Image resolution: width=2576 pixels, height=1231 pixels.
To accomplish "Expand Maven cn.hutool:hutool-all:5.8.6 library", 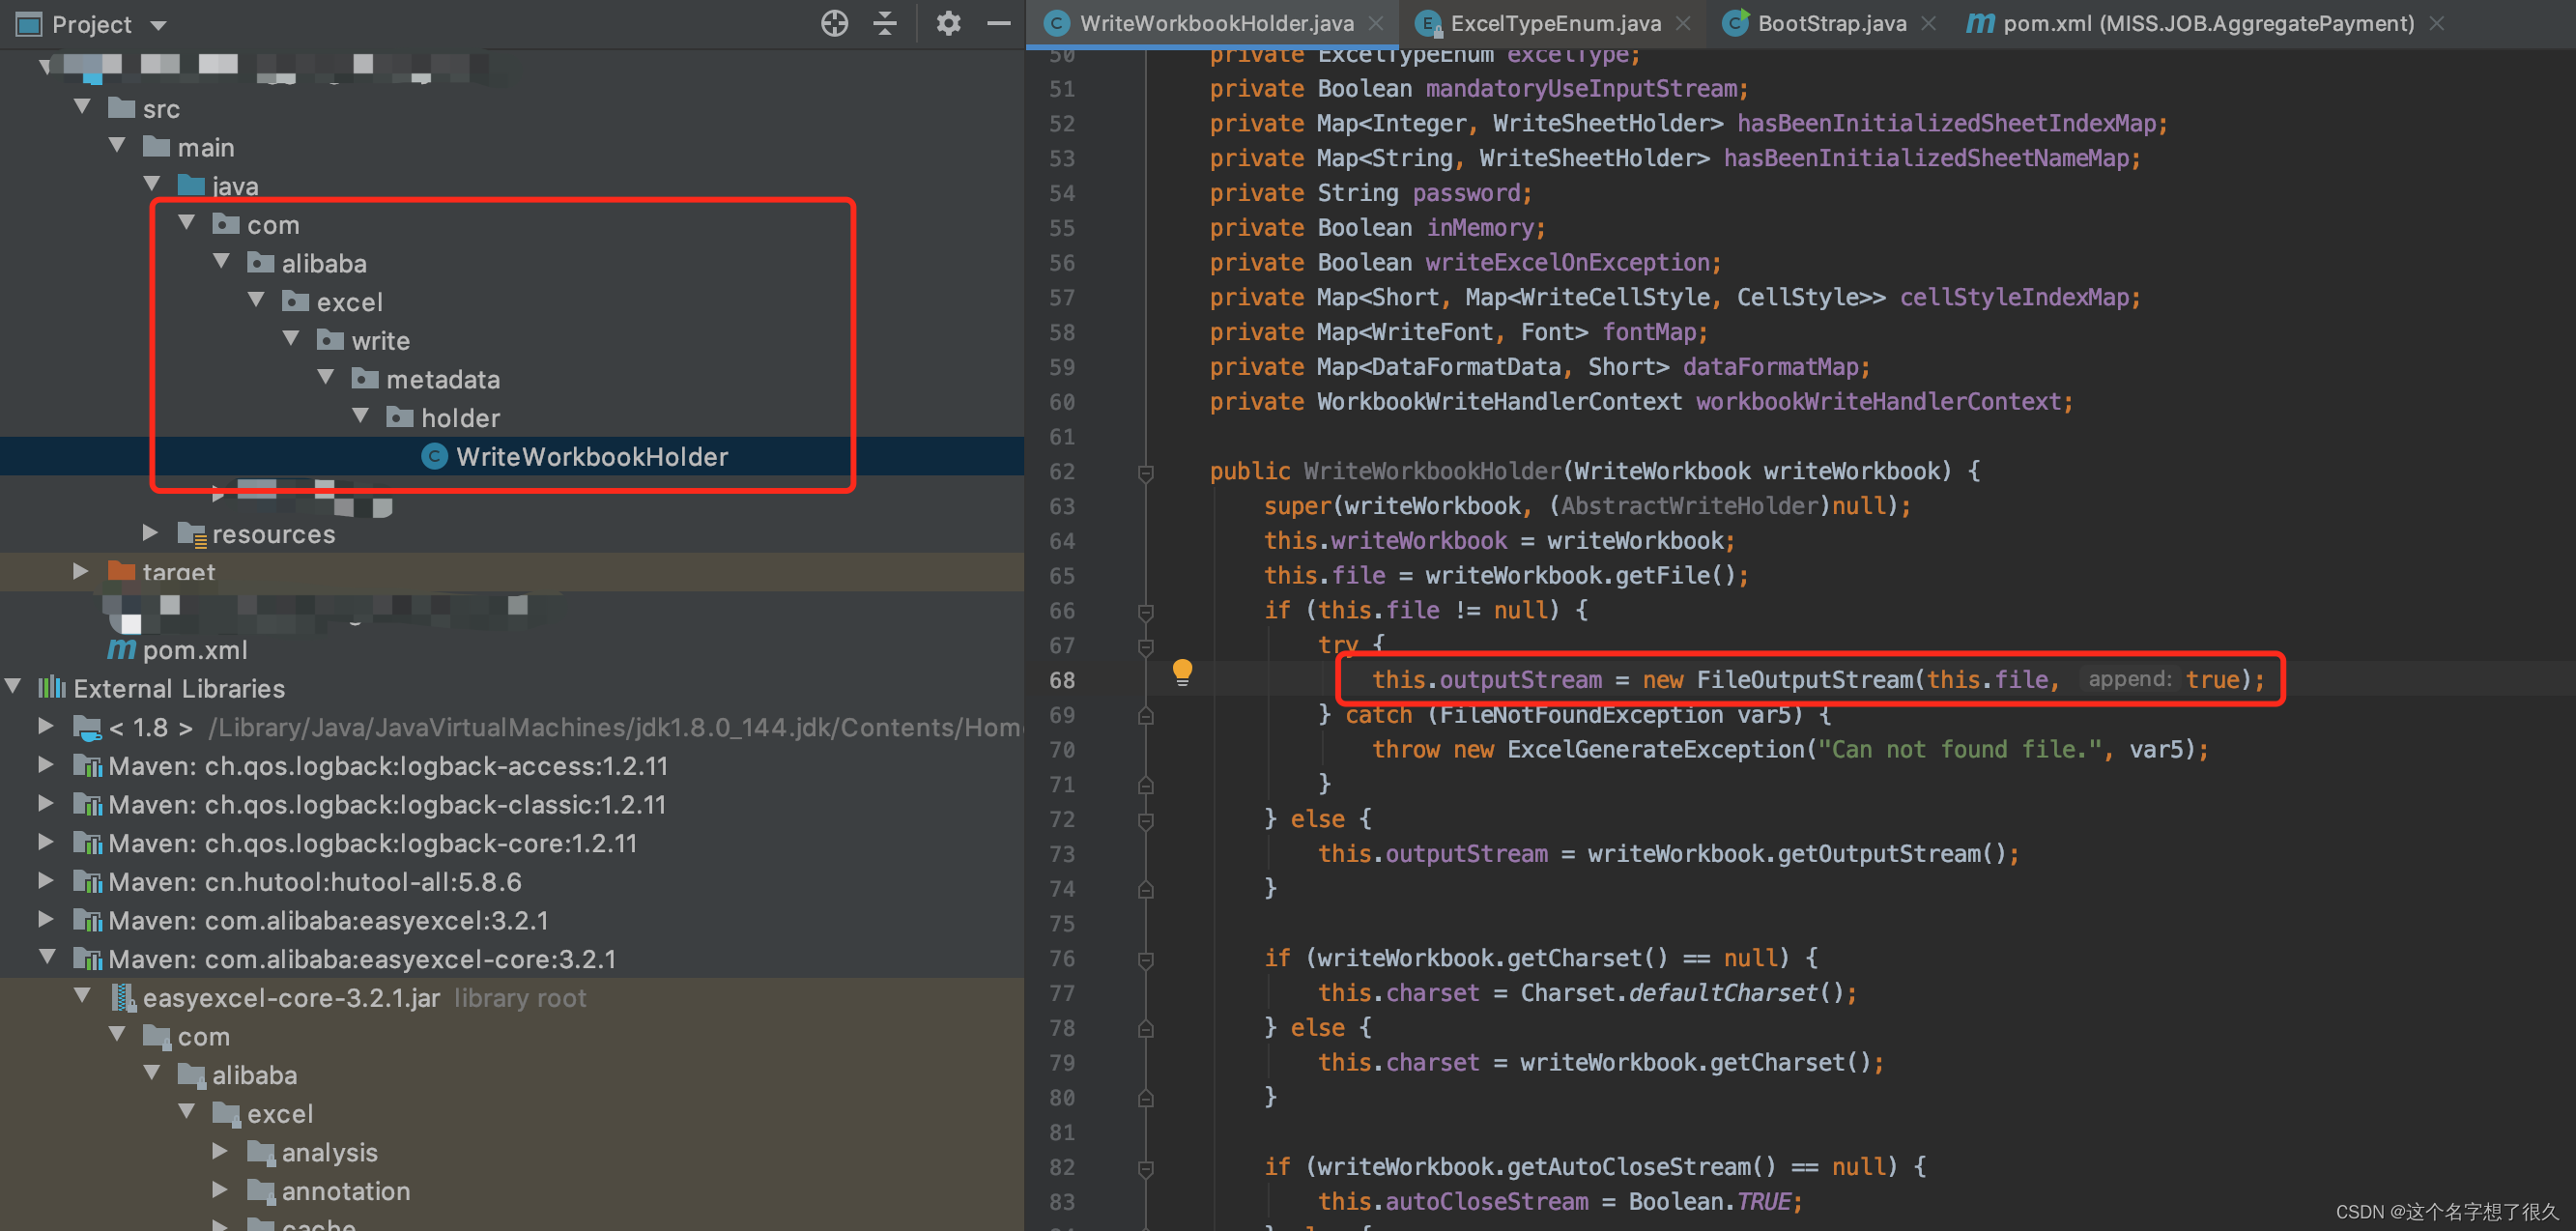I will pos(46,881).
